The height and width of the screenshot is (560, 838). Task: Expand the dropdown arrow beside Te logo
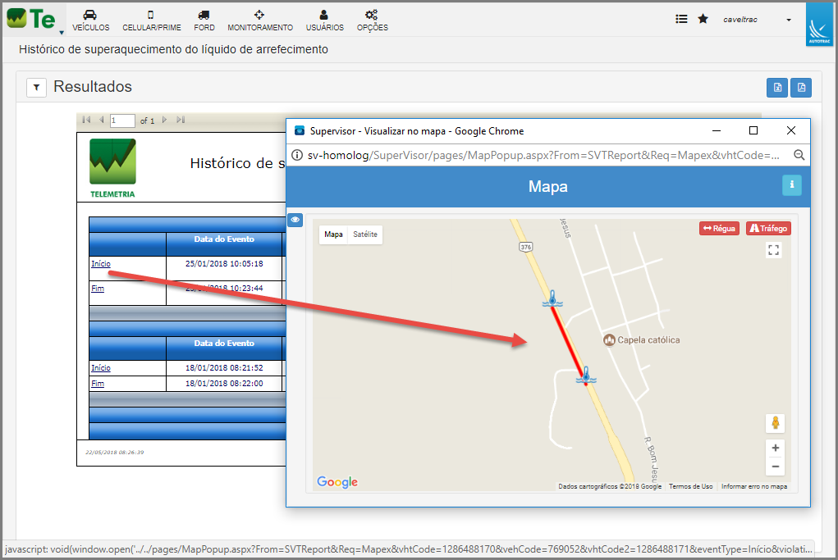(x=62, y=33)
